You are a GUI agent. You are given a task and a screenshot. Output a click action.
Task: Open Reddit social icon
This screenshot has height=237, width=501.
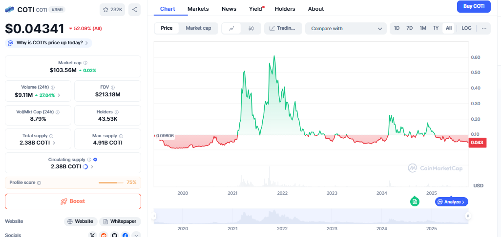pyautogui.click(x=104, y=235)
